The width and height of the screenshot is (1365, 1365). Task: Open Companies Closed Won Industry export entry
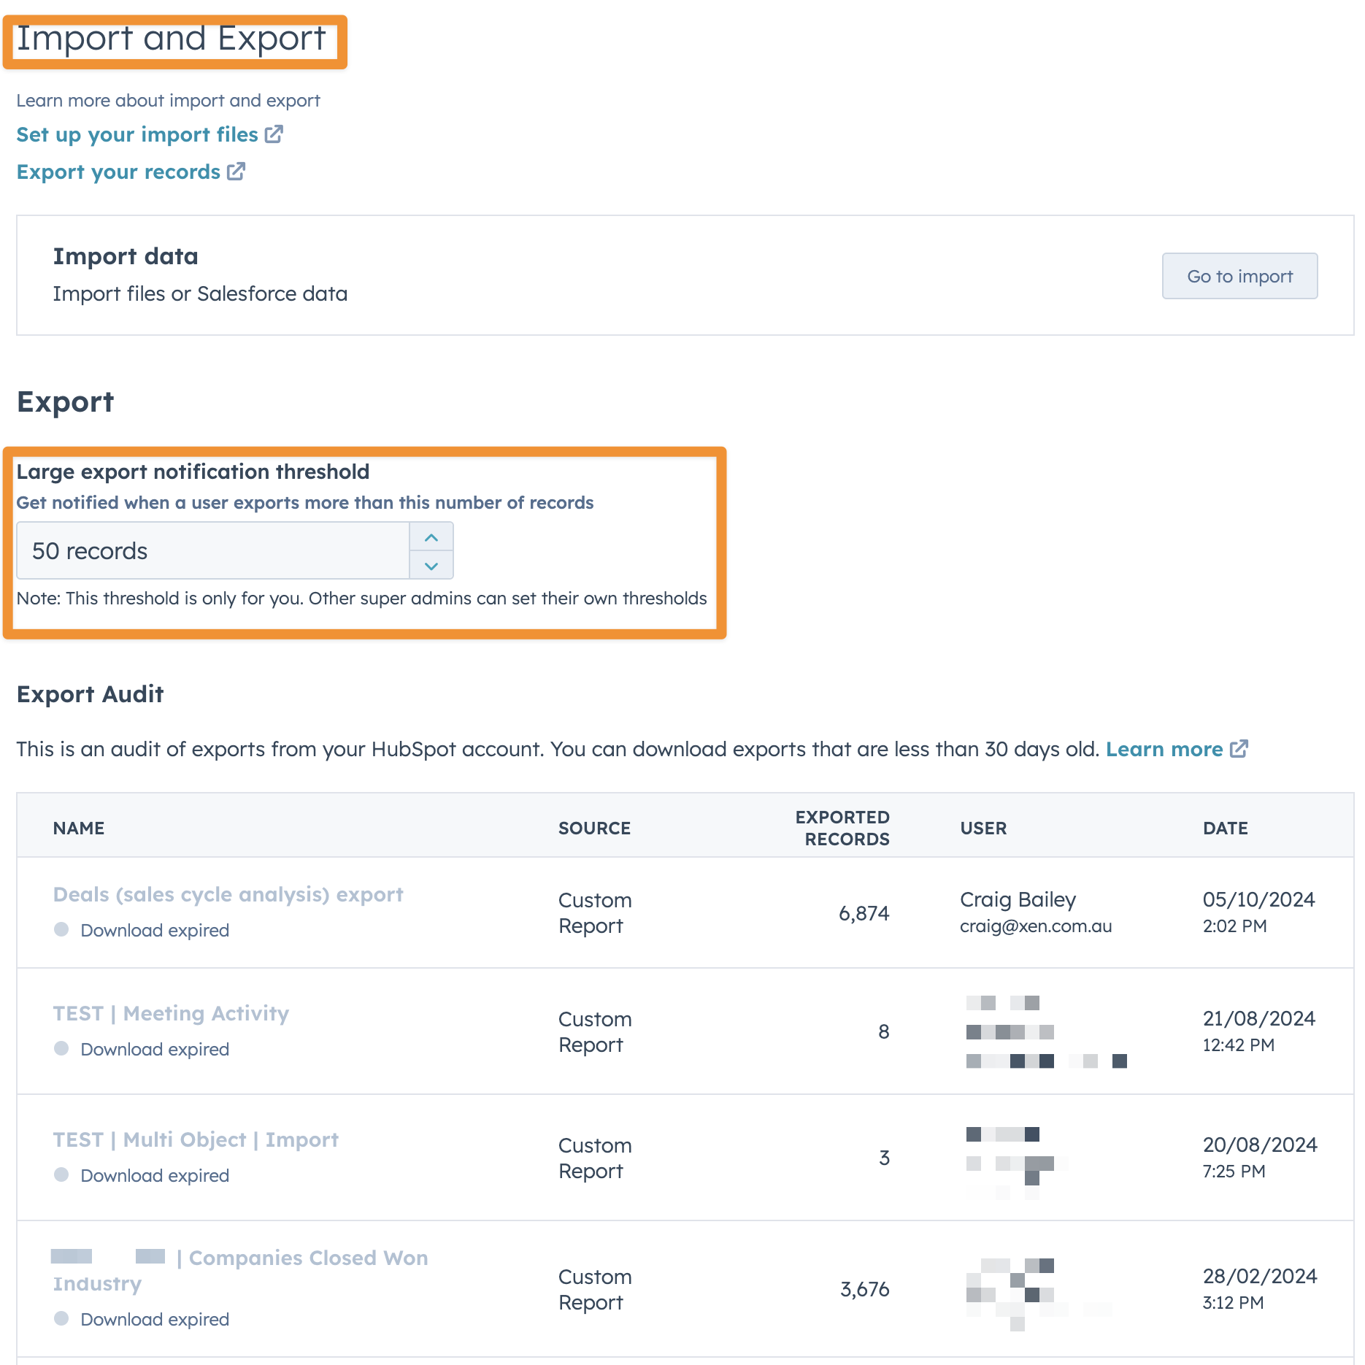(308, 1258)
